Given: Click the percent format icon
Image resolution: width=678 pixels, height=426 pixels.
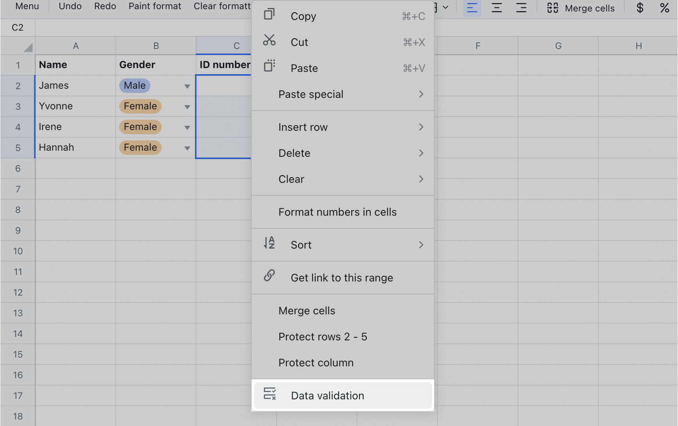Looking at the screenshot, I should [x=664, y=8].
